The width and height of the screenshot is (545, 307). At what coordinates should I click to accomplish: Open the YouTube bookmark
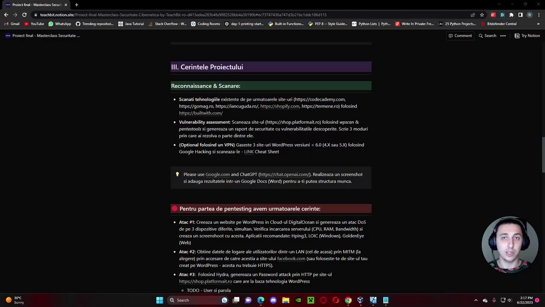(34, 24)
